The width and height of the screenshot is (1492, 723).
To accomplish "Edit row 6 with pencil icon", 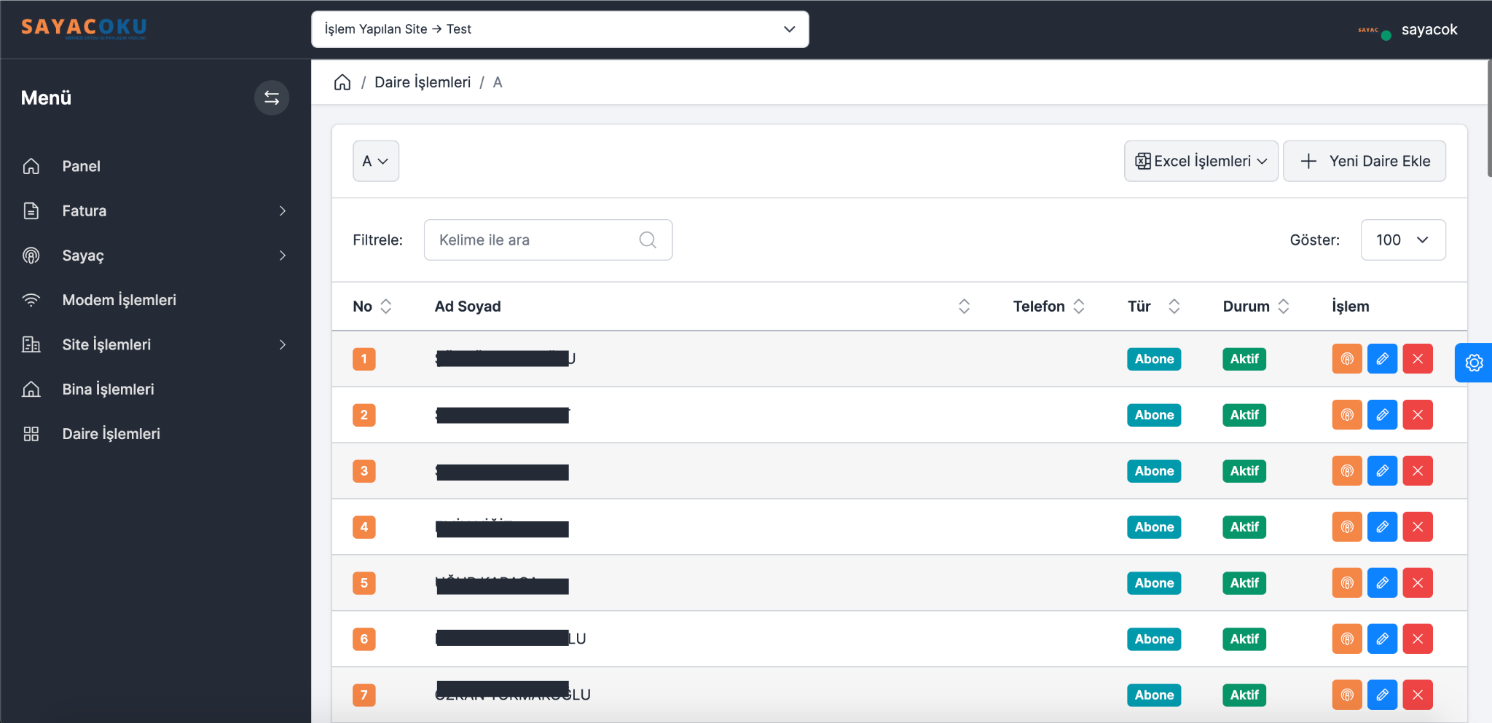I will [1382, 639].
